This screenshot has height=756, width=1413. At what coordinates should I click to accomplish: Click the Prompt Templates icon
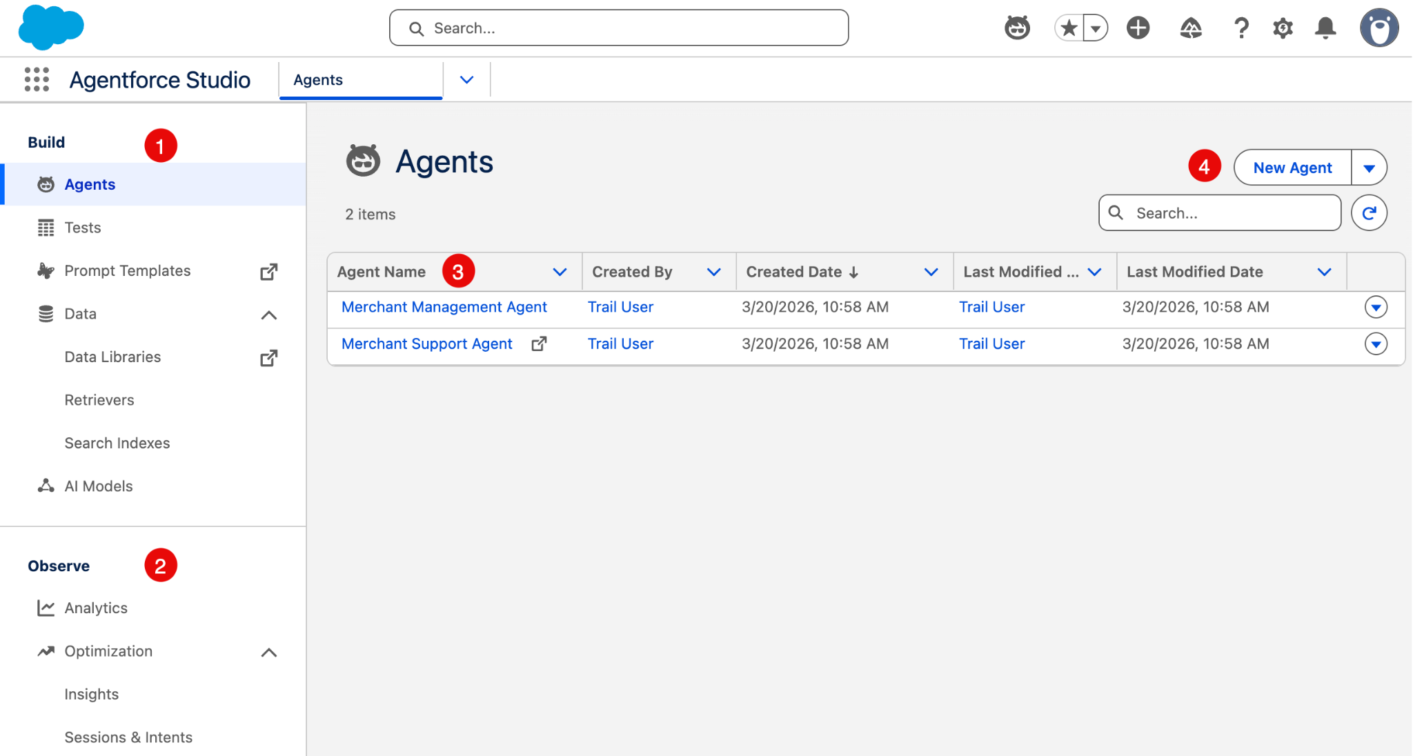[x=46, y=270]
